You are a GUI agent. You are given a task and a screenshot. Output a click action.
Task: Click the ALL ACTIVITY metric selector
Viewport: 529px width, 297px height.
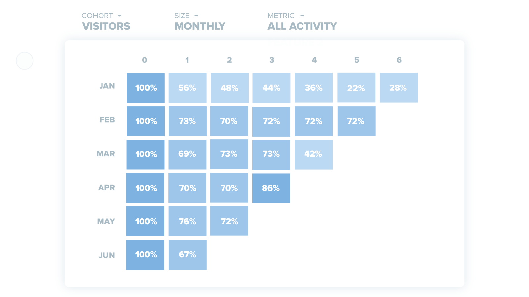tap(302, 26)
